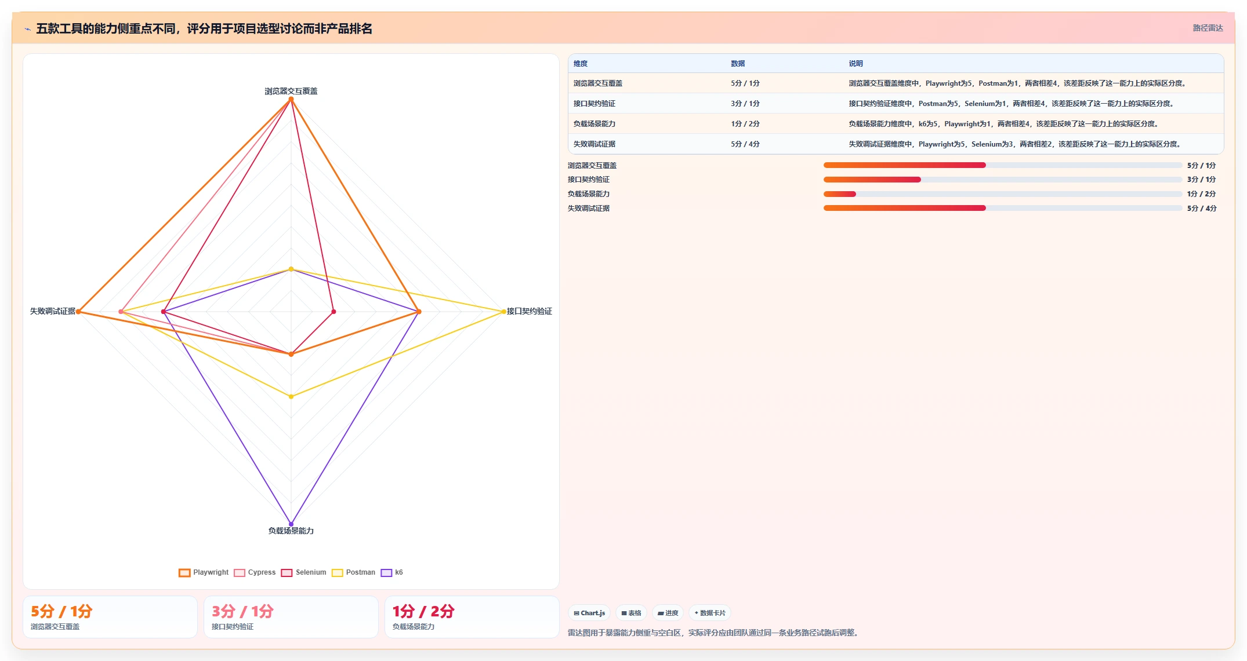1247x661 pixels.
Task: Click the 负载场景能力 progress bar
Action: tap(1002, 194)
